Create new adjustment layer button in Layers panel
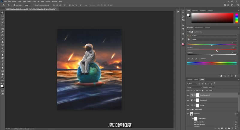The height and width of the screenshot is (130, 240). (226, 128)
